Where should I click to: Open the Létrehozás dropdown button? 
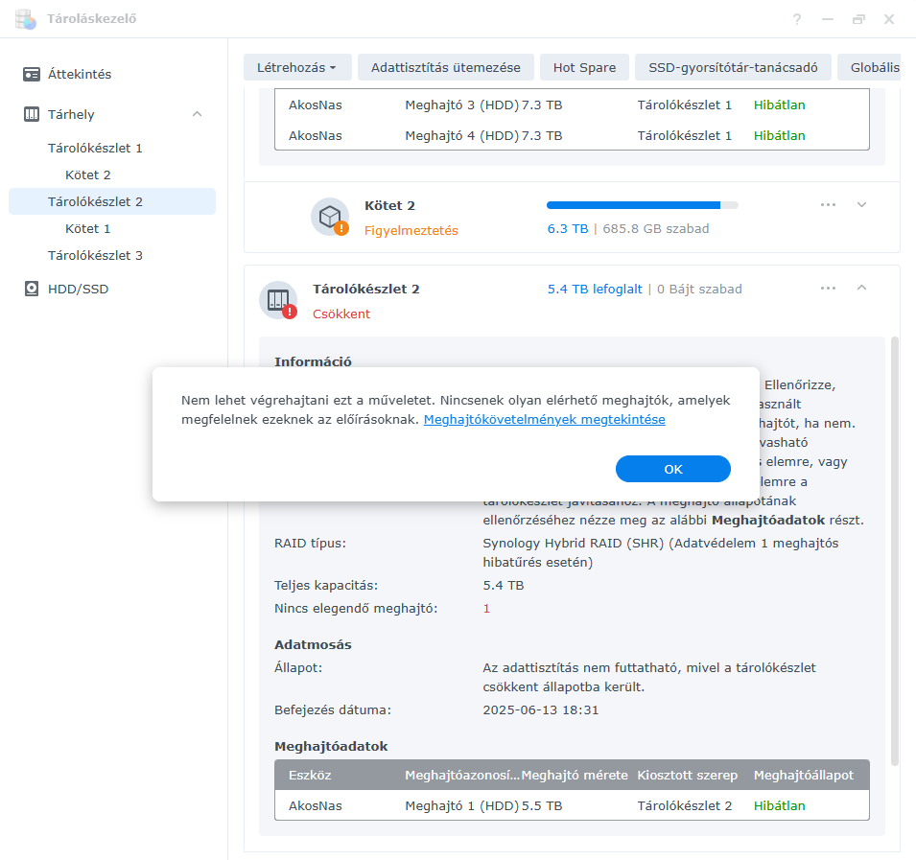tap(297, 67)
